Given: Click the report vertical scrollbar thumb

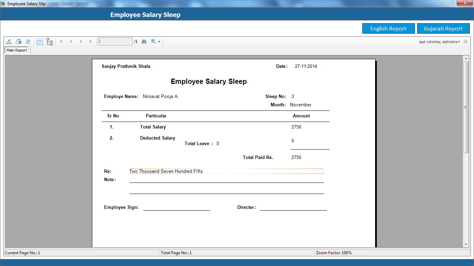Looking at the screenshot, I should (466, 107).
